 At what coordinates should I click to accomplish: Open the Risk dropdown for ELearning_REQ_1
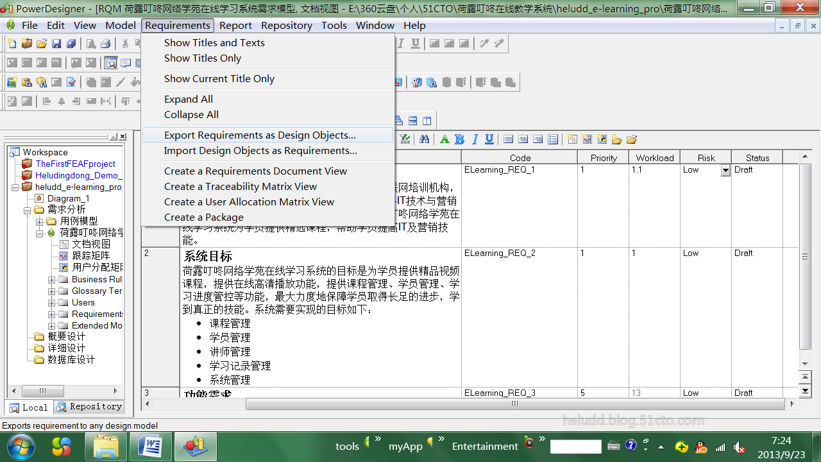click(725, 171)
